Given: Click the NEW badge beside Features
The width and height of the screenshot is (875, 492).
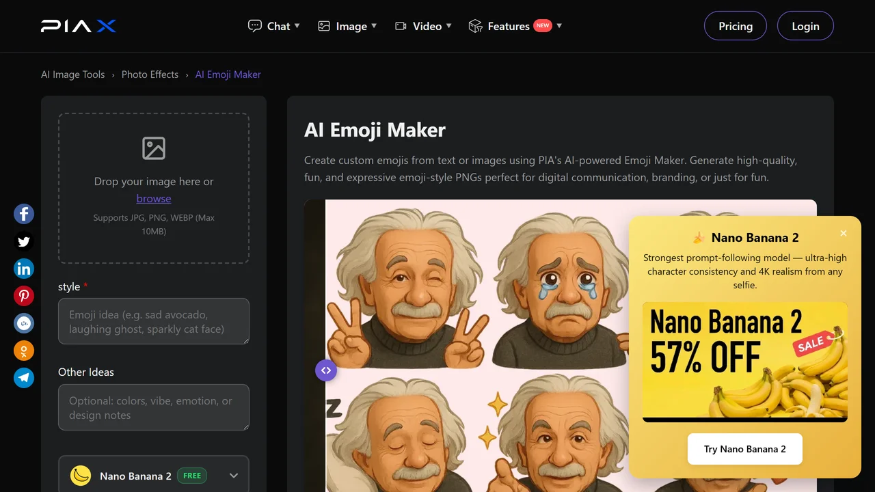Looking at the screenshot, I should pyautogui.click(x=543, y=25).
